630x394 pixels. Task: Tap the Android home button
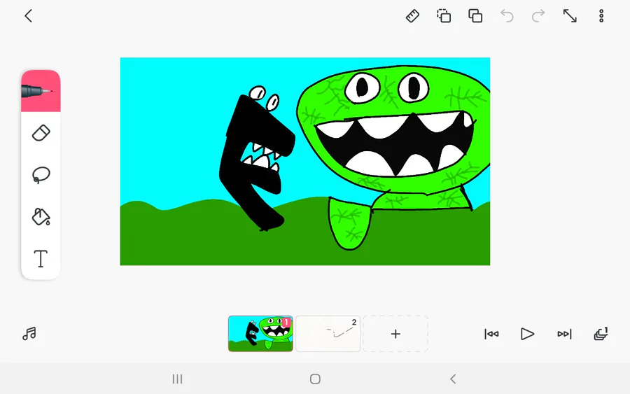315,379
